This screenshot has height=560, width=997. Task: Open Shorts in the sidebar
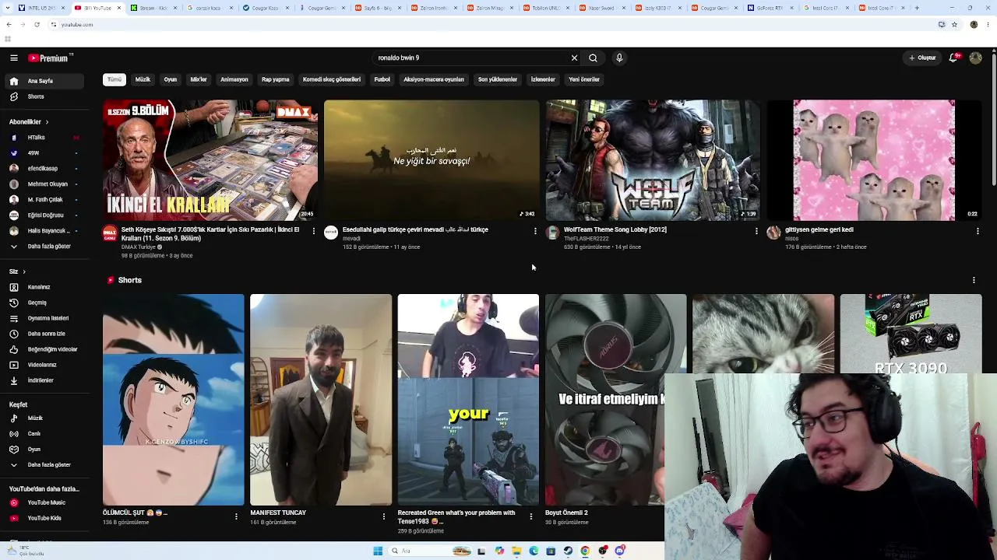click(45, 96)
